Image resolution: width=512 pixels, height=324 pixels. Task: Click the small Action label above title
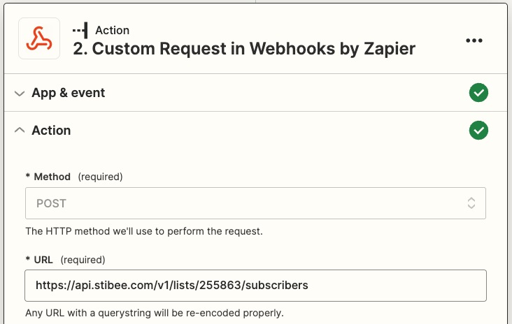point(112,30)
